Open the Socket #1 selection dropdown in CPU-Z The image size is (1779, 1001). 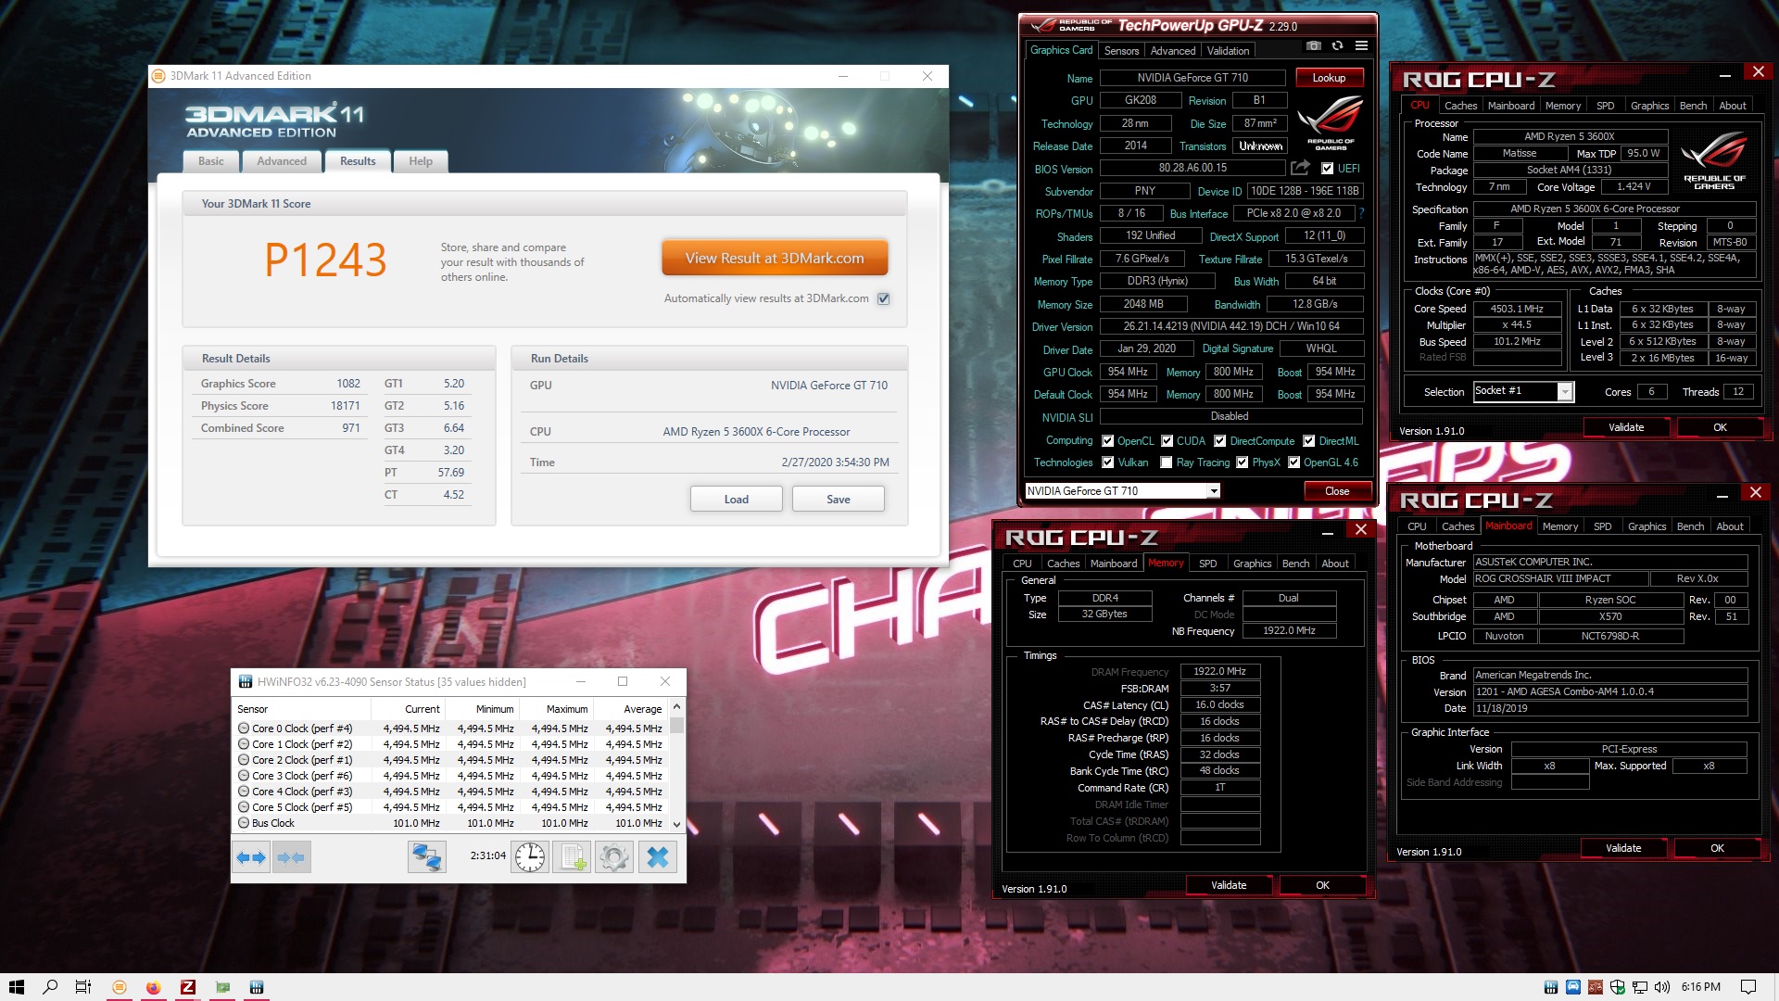1565,392
